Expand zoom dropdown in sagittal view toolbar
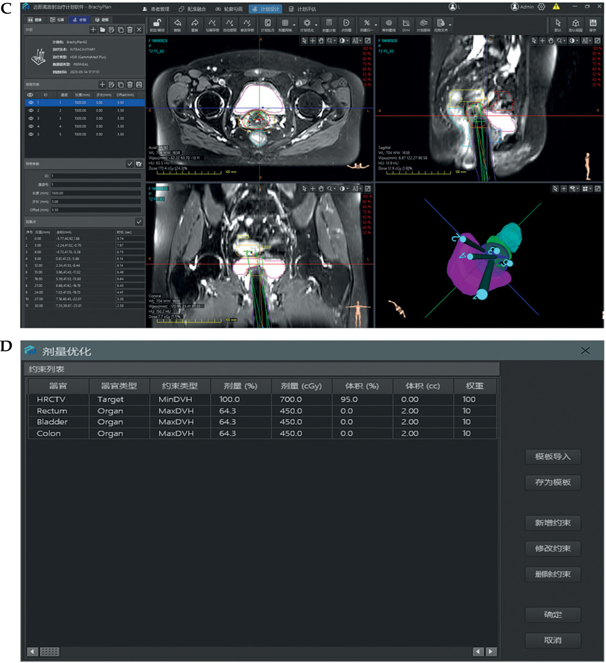Screen dimensions: 606x663 [x=565, y=41]
